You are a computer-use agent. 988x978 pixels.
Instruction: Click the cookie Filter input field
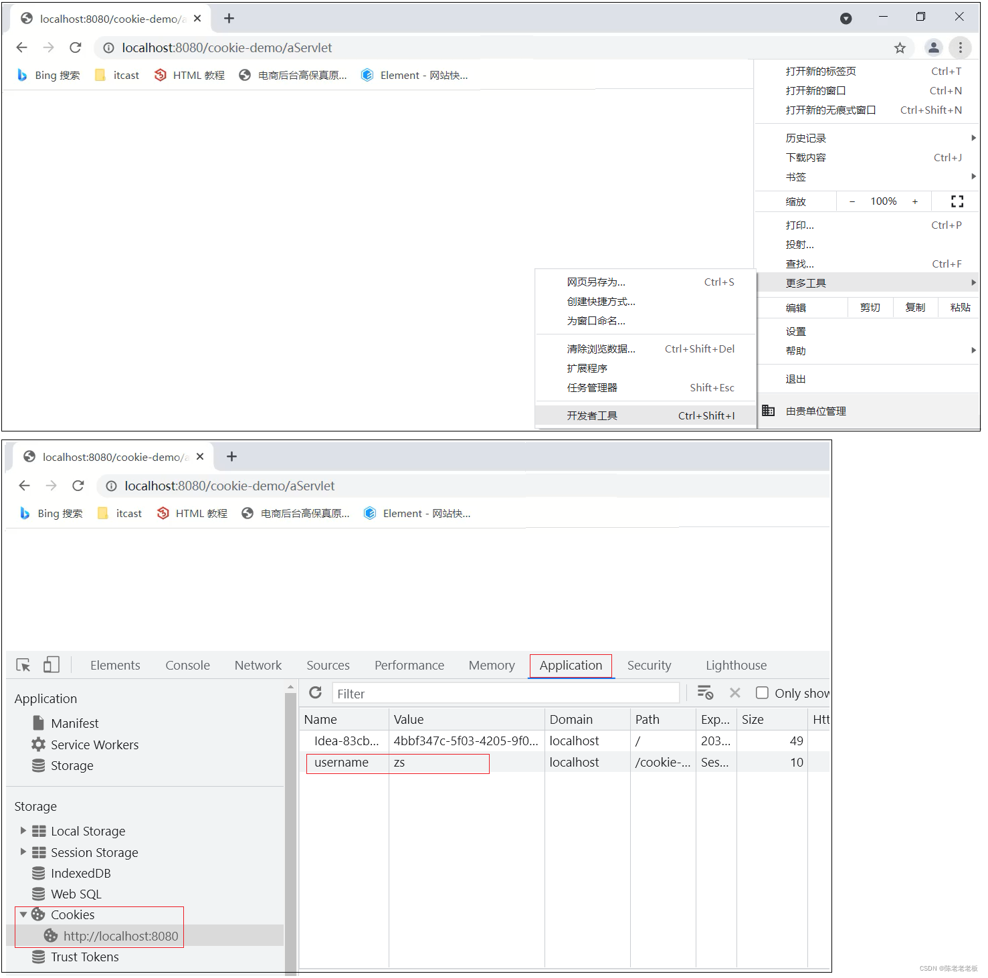click(506, 694)
